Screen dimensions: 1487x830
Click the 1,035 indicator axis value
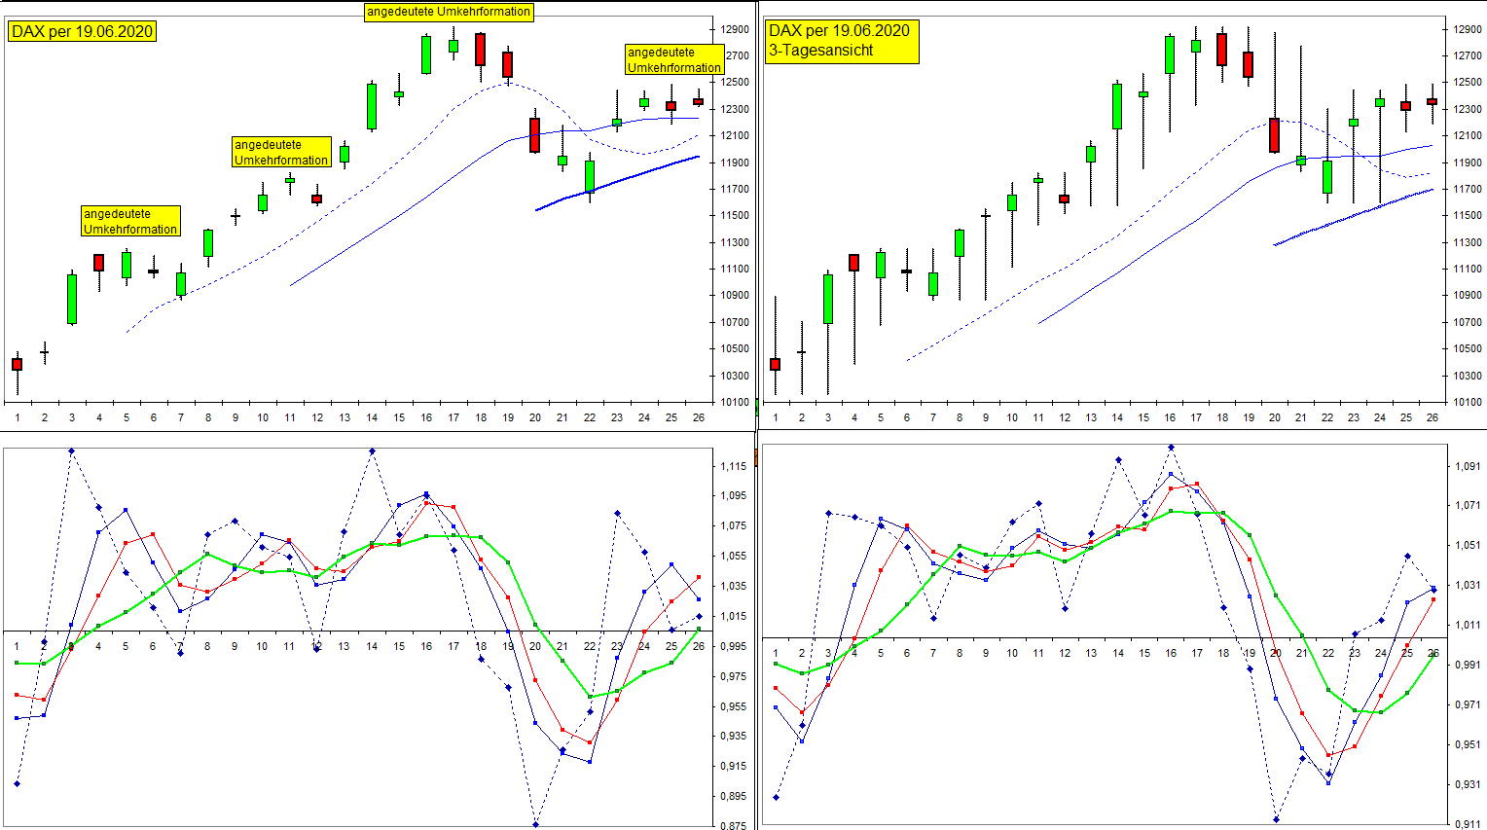pyautogui.click(x=735, y=587)
